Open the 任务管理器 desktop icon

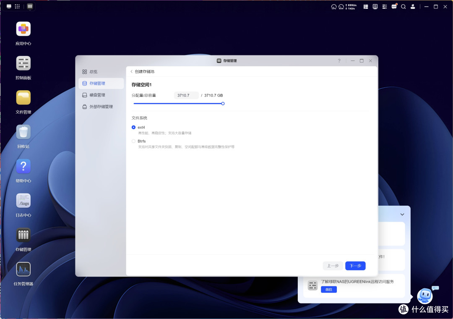[23, 269]
